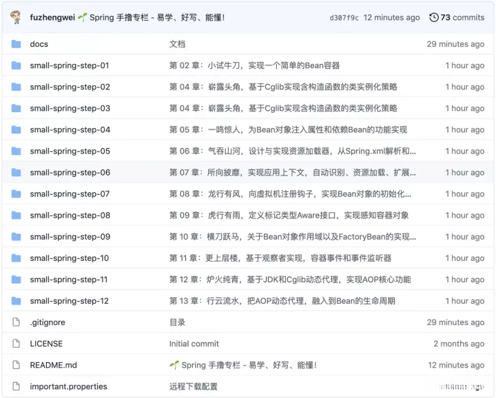Open latest commit message about Spring 手撸专栏

tap(153, 17)
